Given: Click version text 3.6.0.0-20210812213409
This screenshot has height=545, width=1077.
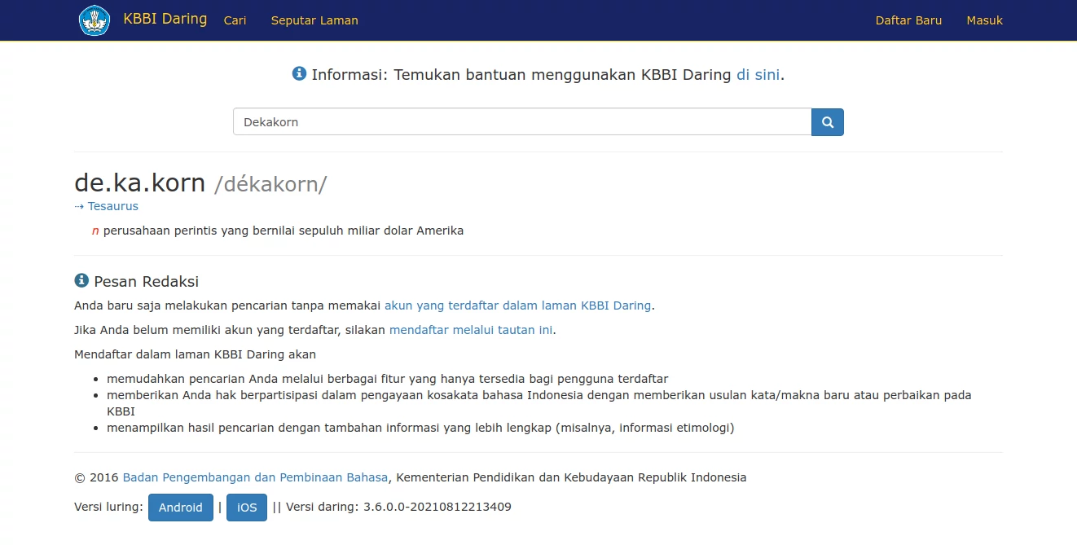Looking at the screenshot, I should pos(437,507).
